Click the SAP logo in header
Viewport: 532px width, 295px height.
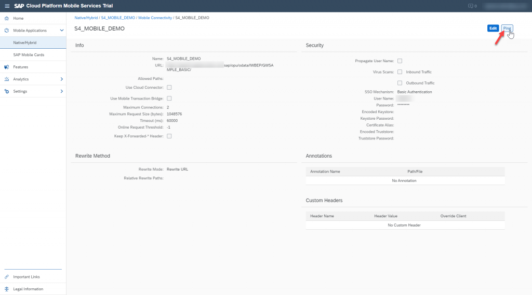point(19,6)
